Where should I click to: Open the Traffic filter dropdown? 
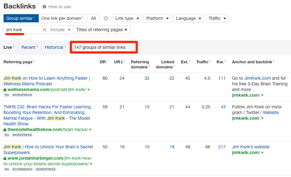click(217, 18)
